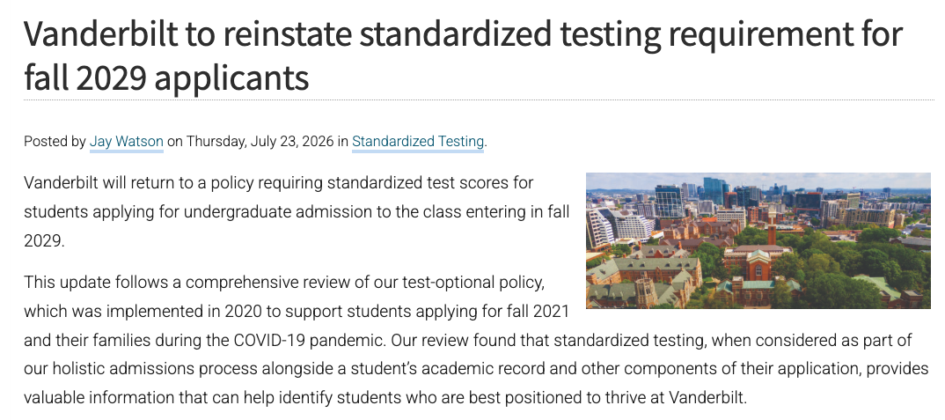The height and width of the screenshot is (420, 945).
Task: Click the paragraph starting 'This update follows'
Action: 476,341
